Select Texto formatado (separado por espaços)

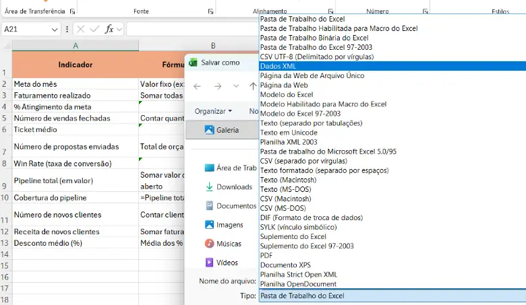(393, 170)
